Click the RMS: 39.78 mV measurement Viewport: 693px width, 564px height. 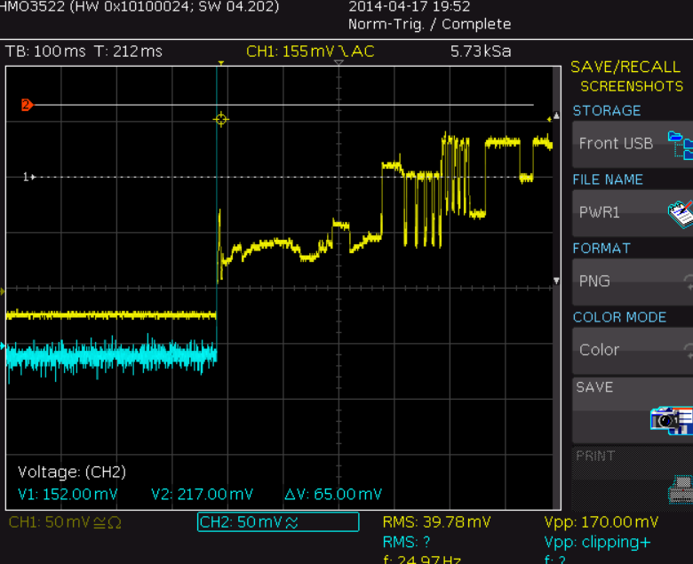coord(436,522)
